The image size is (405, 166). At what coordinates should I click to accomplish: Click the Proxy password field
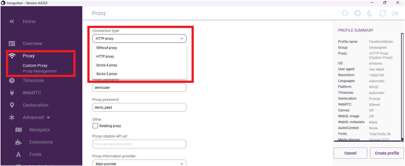[139, 107]
